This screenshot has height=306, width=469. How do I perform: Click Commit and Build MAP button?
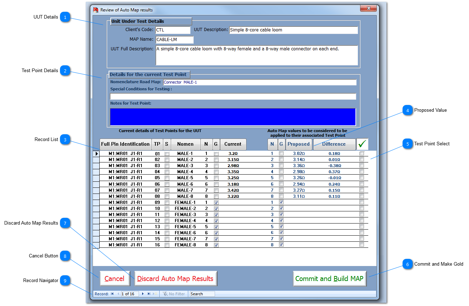point(329,279)
